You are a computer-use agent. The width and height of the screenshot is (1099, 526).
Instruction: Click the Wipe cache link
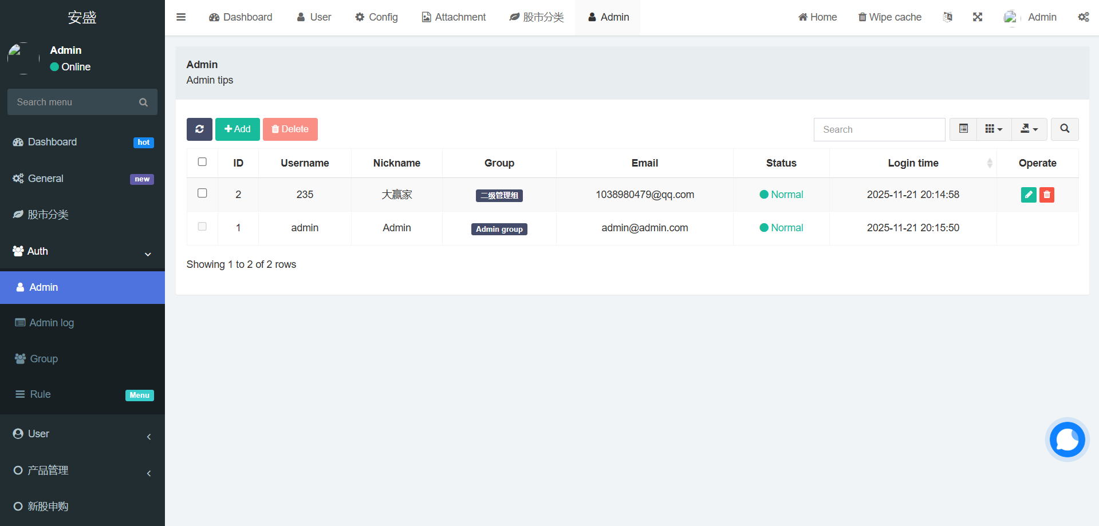889,17
